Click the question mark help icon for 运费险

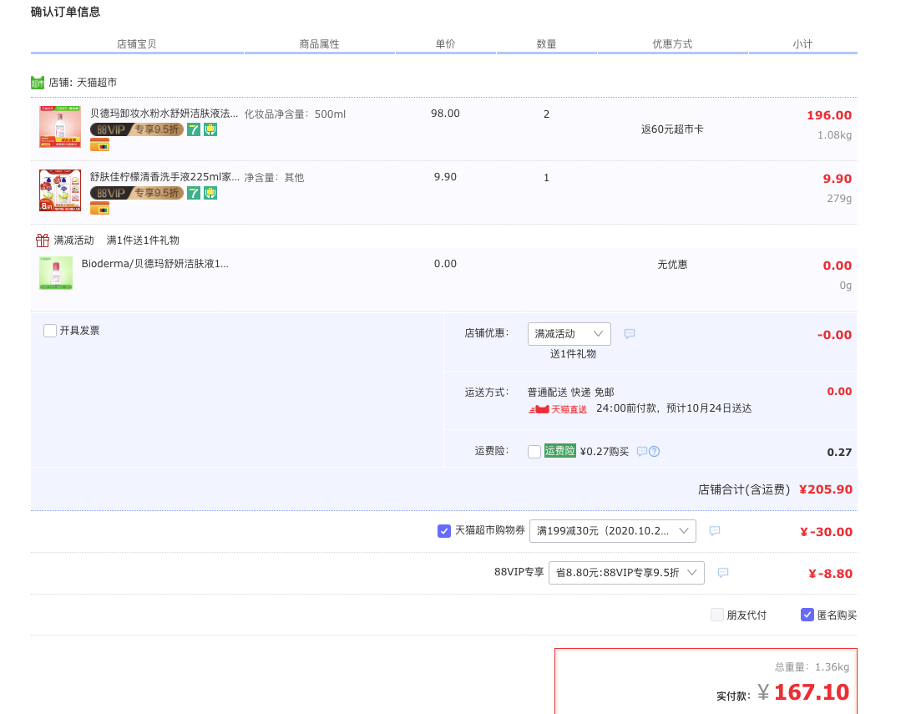pos(654,452)
